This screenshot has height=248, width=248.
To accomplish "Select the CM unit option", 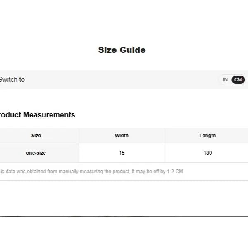I will pyautogui.click(x=238, y=80).
